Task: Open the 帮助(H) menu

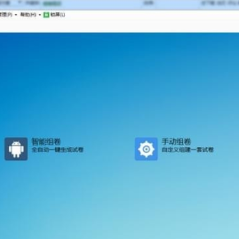Action: [x=28, y=15]
